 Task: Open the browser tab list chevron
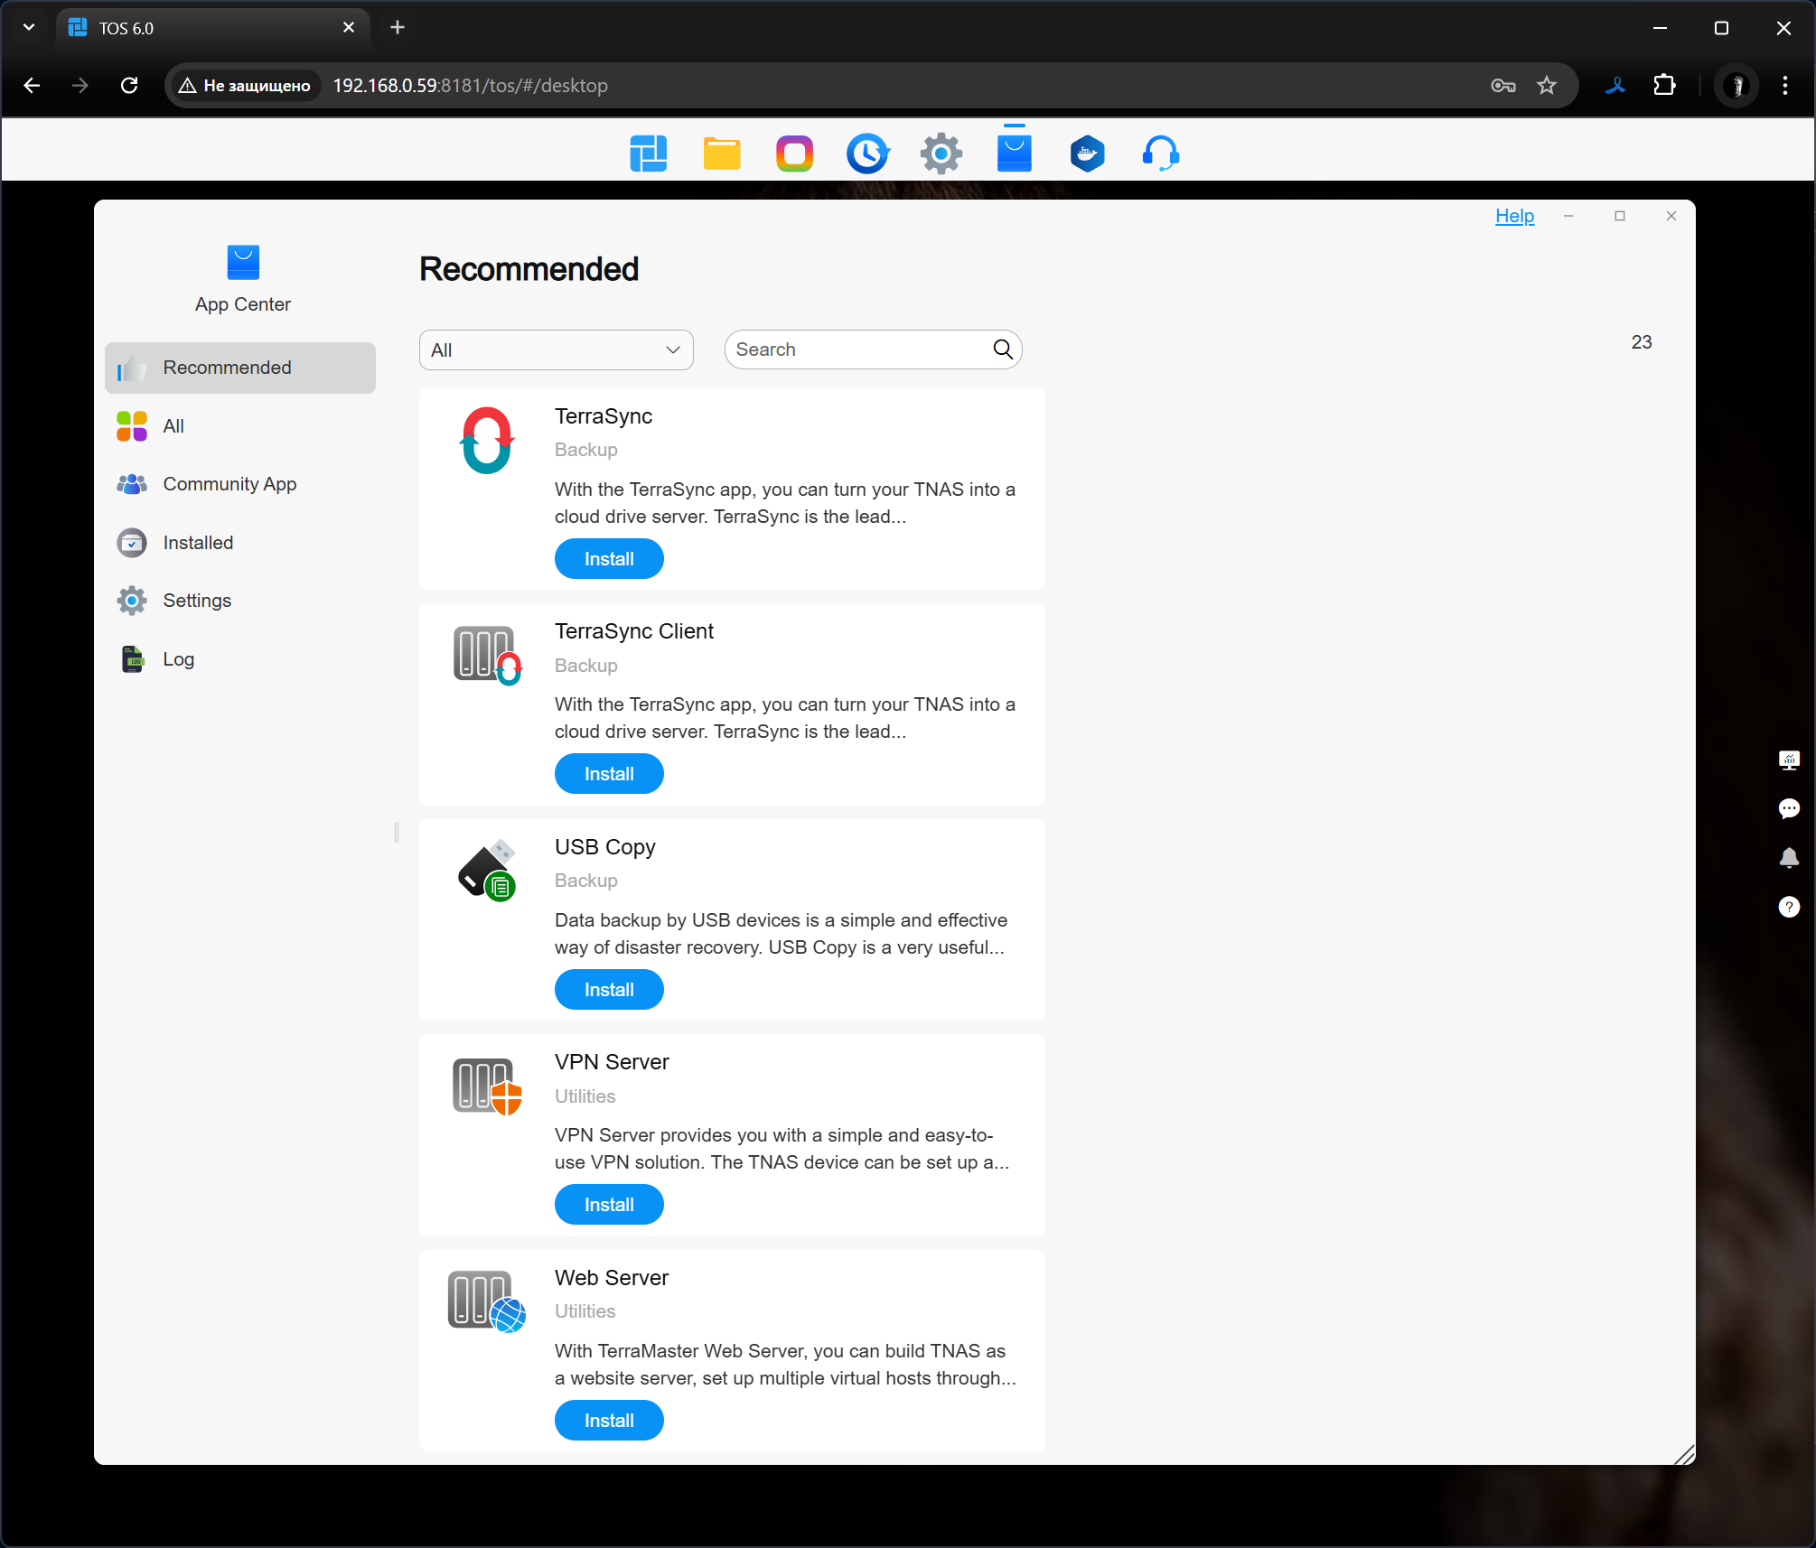point(29,28)
